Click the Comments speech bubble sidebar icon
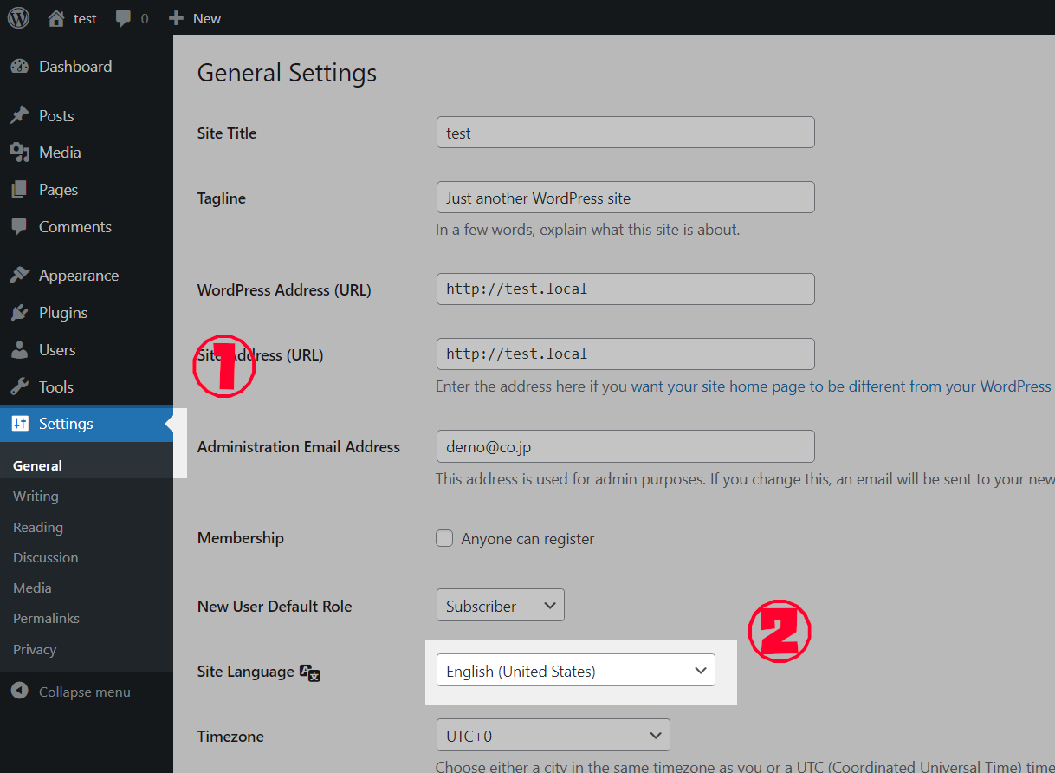Viewport: 1055px width, 773px height. (x=19, y=227)
